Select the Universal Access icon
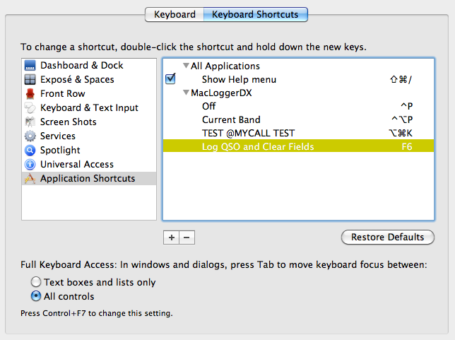This screenshot has height=340, width=455. 30,165
